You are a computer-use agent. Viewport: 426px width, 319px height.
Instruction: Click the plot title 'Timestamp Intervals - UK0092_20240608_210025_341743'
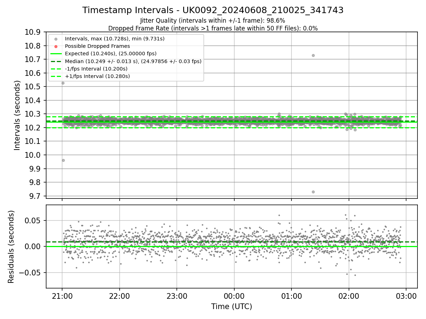[x=213, y=10]
